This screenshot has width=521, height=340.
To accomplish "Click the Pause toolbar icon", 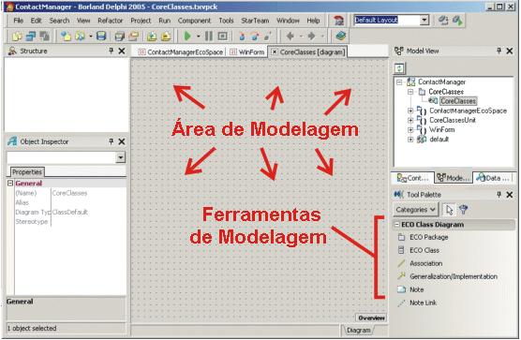I will point(209,36).
